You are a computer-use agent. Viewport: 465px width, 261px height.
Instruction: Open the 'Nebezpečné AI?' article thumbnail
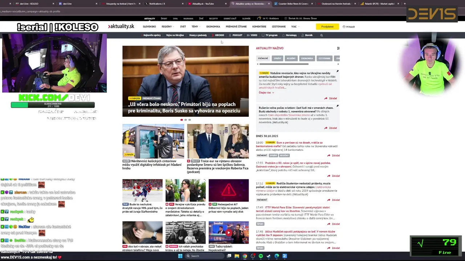[229, 190]
